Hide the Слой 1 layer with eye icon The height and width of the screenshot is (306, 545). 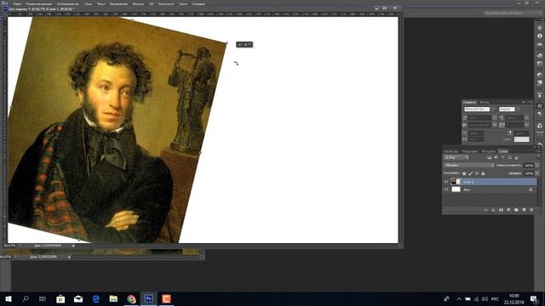click(446, 182)
